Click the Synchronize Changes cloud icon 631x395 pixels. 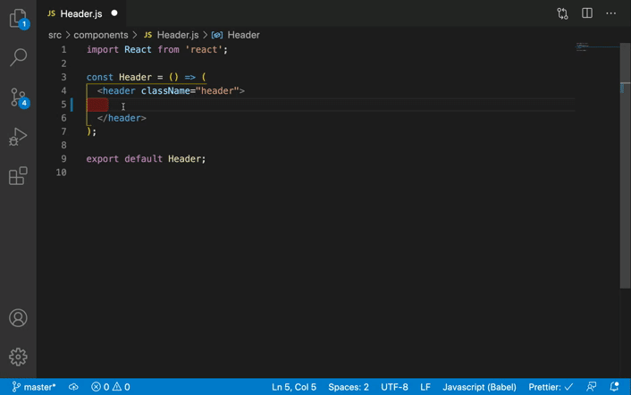(x=73, y=387)
